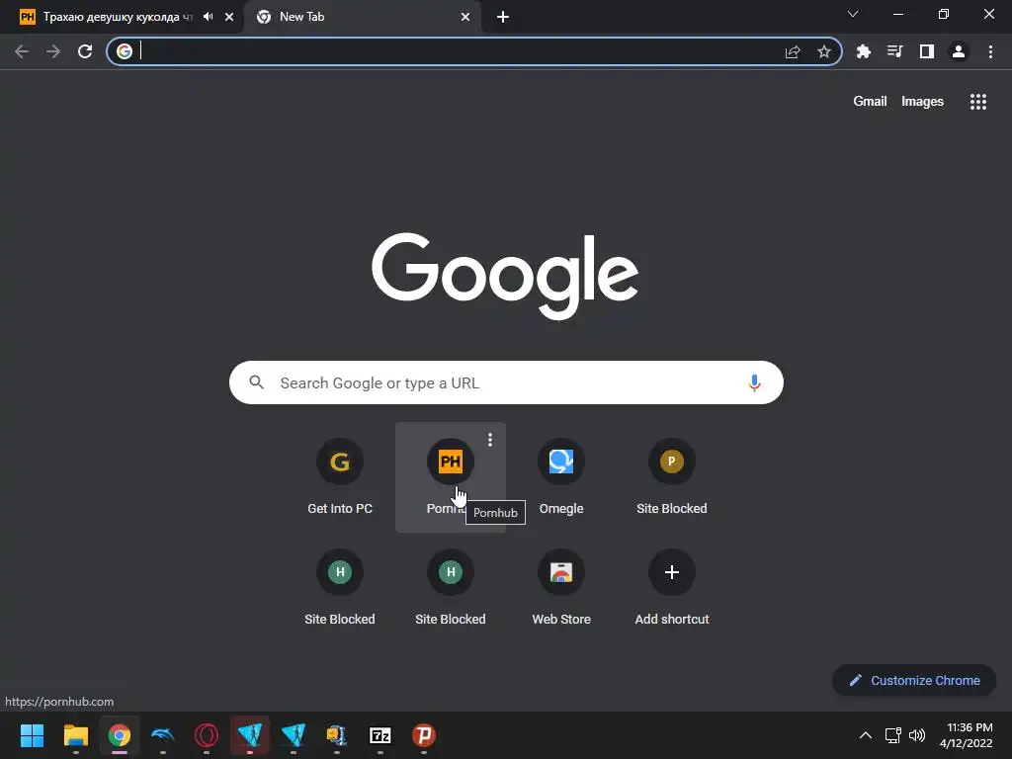Viewport: 1012px width, 759px height.
Task: Click Chrome icon in the taskbar
Action: pyautogui.click(x=120, y=735)
